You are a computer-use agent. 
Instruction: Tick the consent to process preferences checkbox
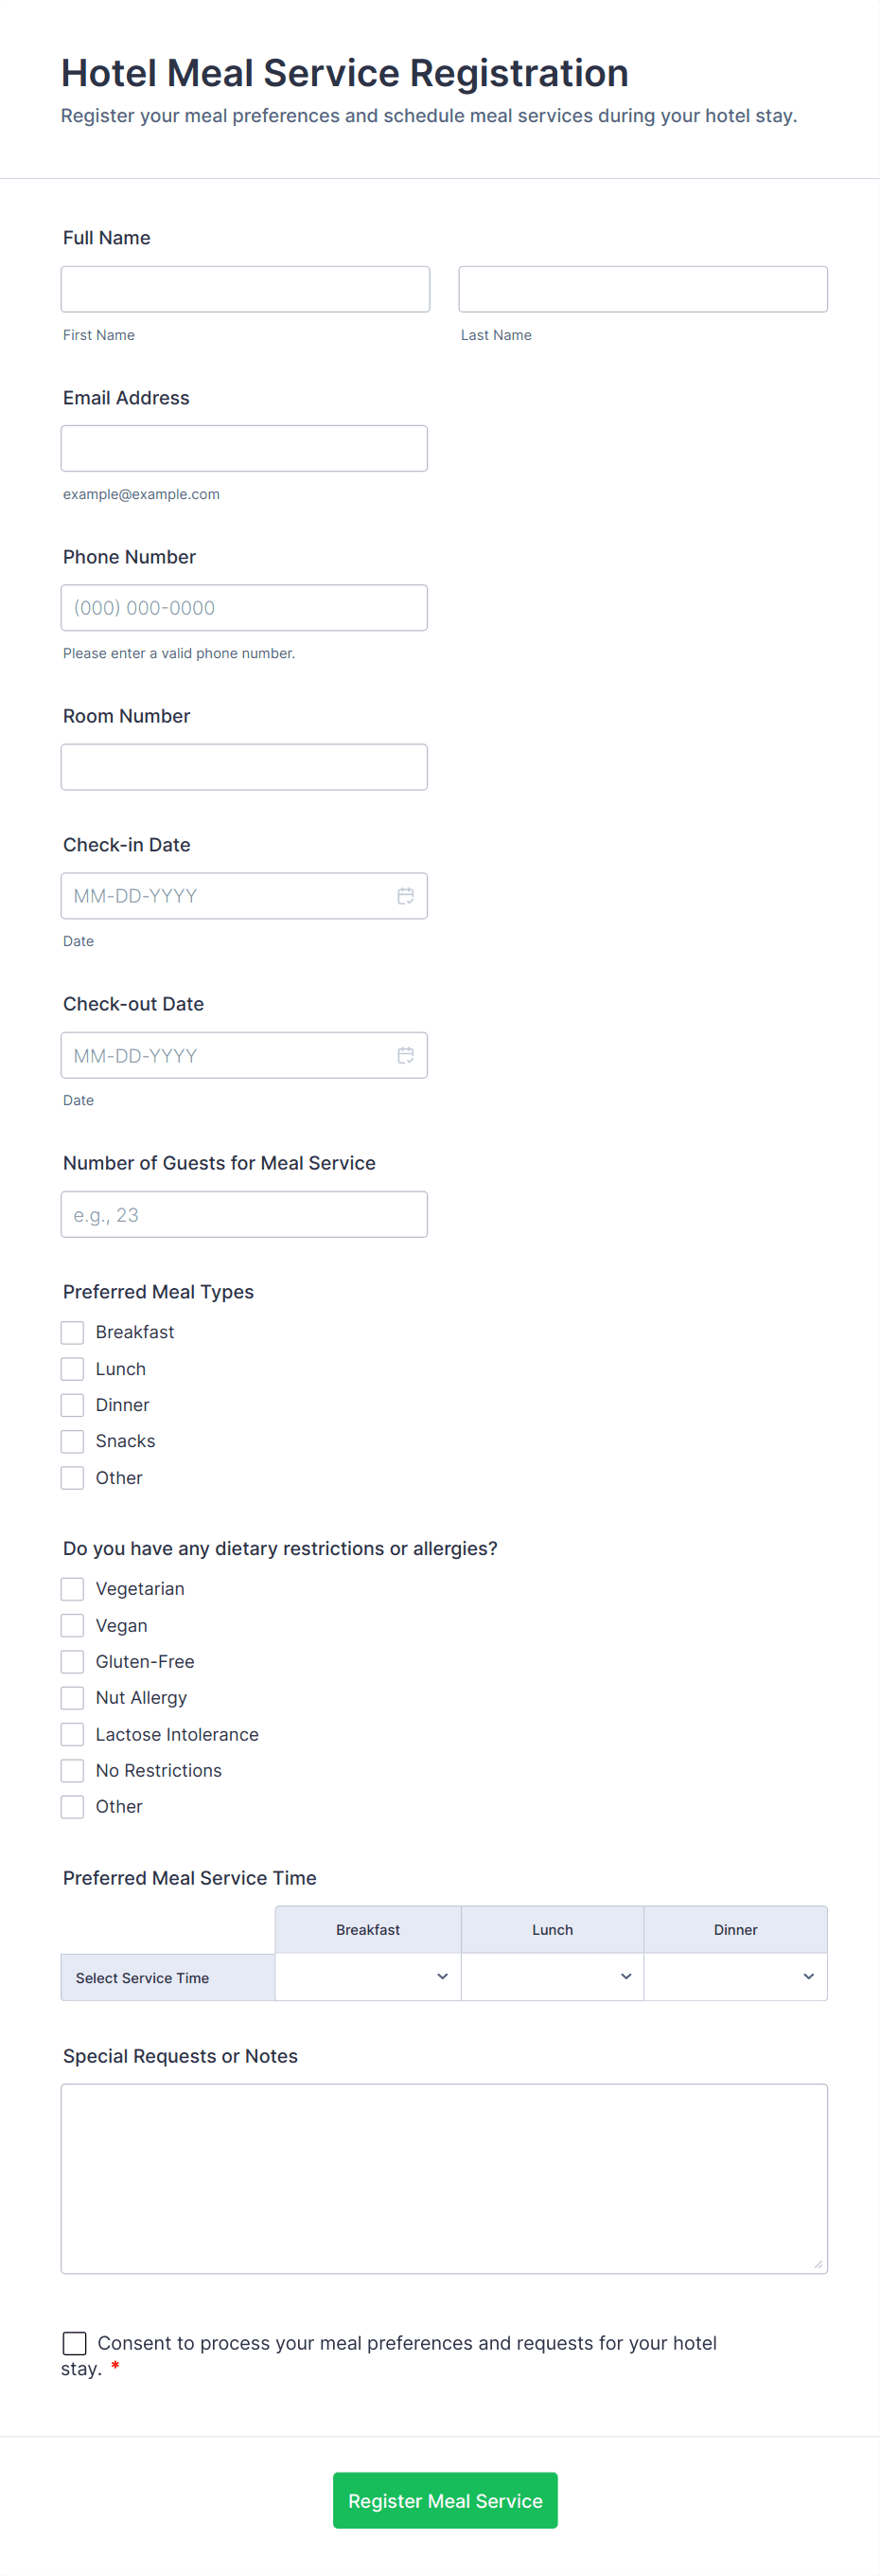[75, 2343]
